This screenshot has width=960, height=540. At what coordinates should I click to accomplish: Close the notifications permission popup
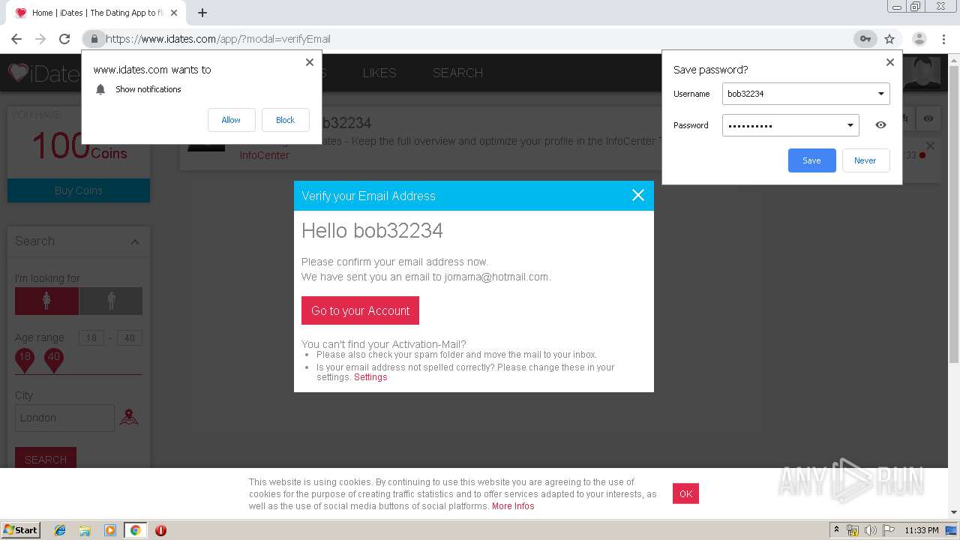(310, 62)
